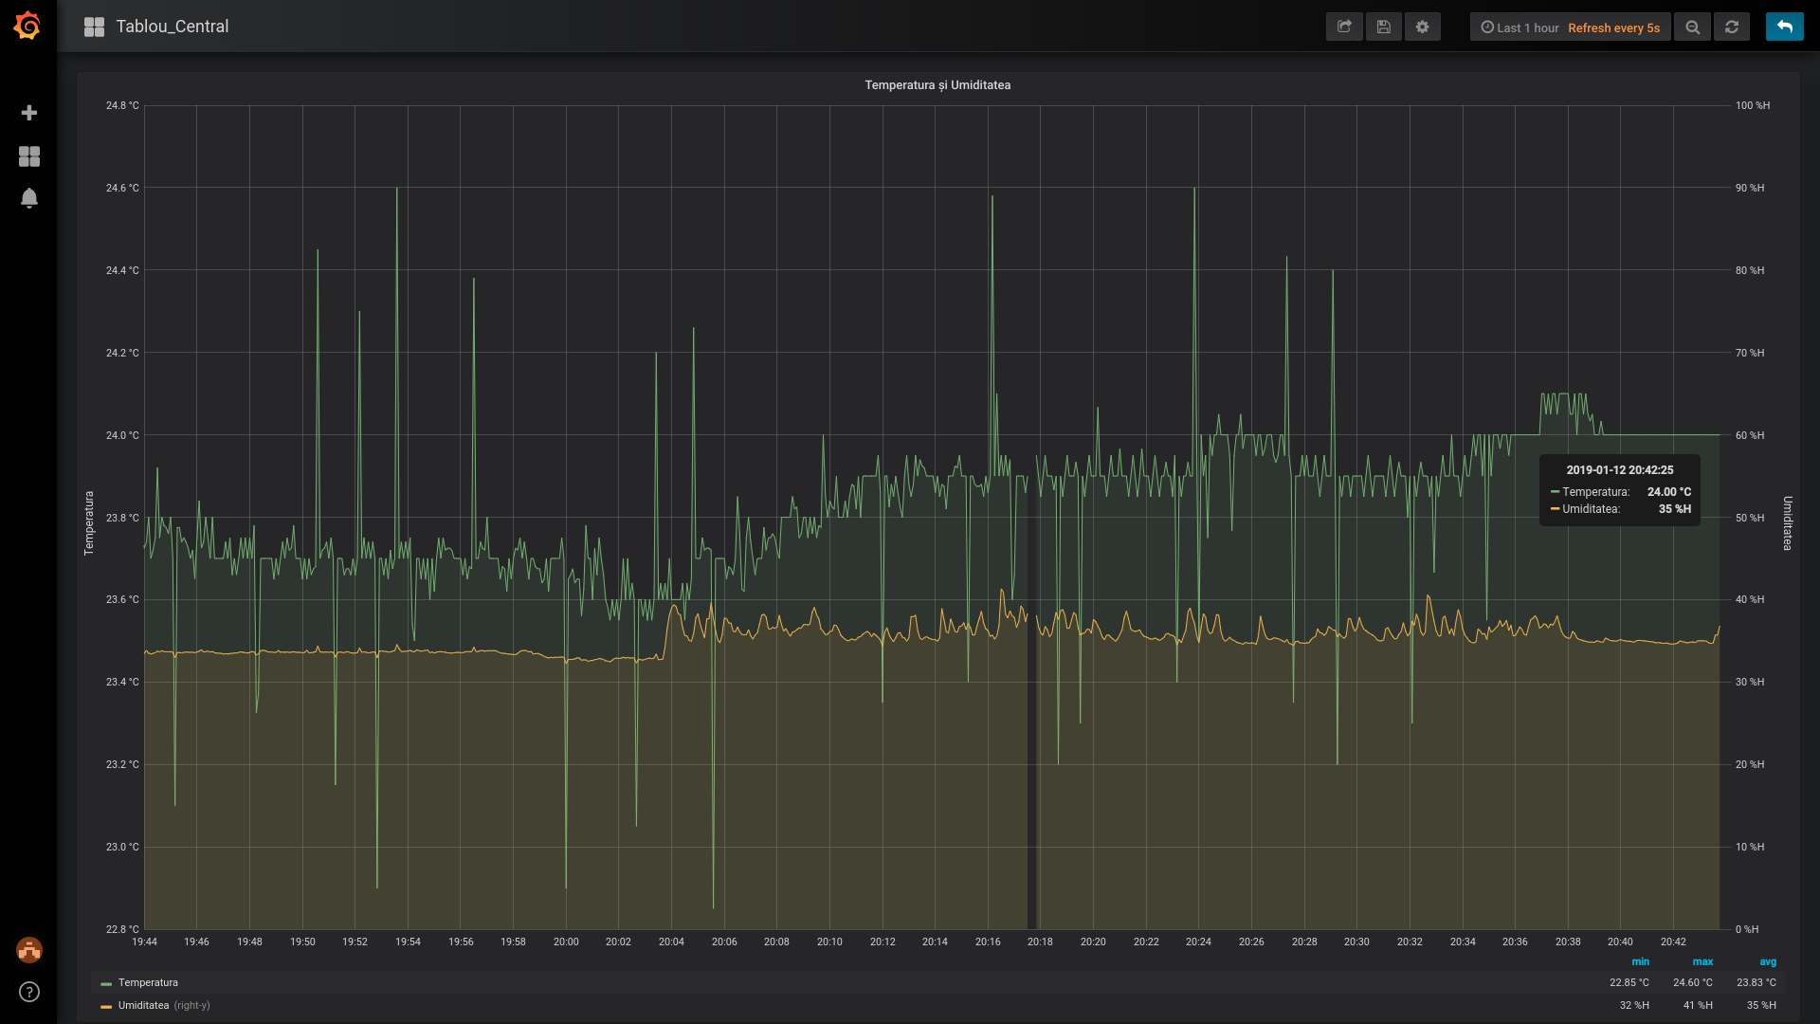Click the 19:44 time axis label
Screen dimensions: 1820x1024
144,942
